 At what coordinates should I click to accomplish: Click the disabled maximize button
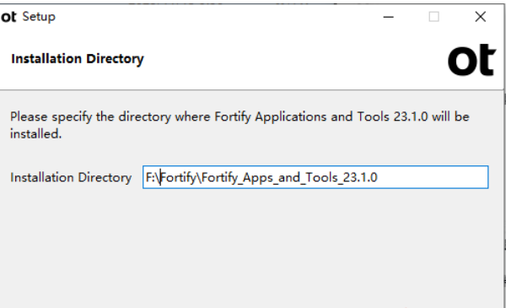[x=433, y=17]
